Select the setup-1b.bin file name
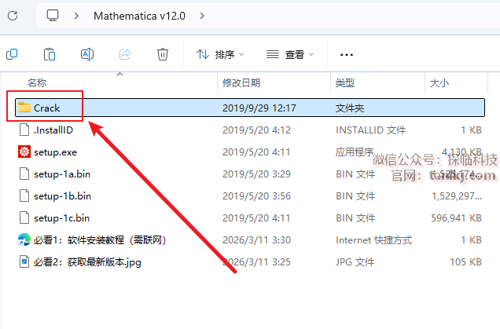500x329 pixels. [x=63, y=196]
